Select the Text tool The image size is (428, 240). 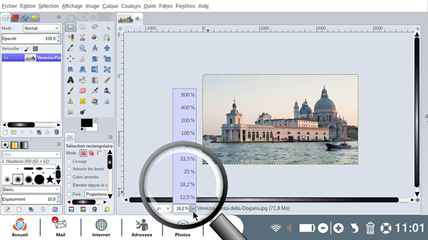click(x=70, y=80)
